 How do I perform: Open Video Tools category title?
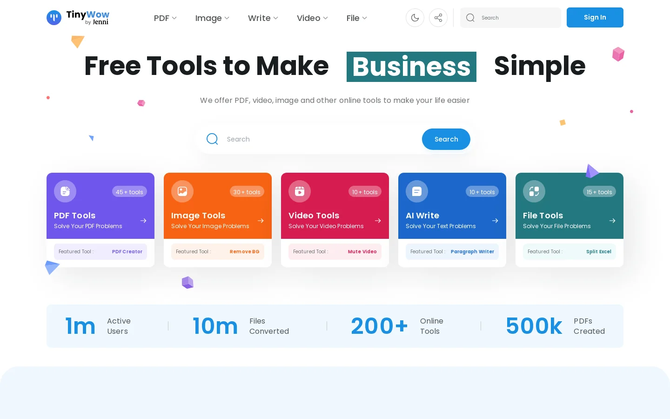point(314,216)
